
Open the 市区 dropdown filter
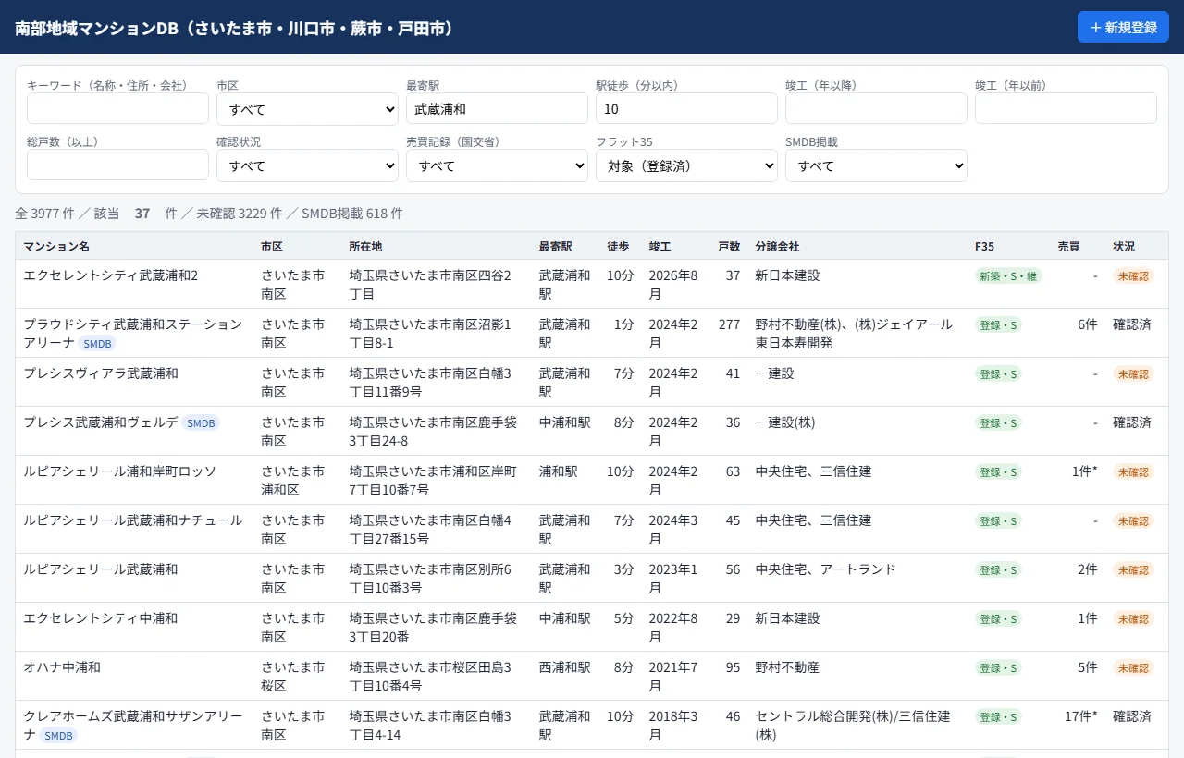[307, 109]
